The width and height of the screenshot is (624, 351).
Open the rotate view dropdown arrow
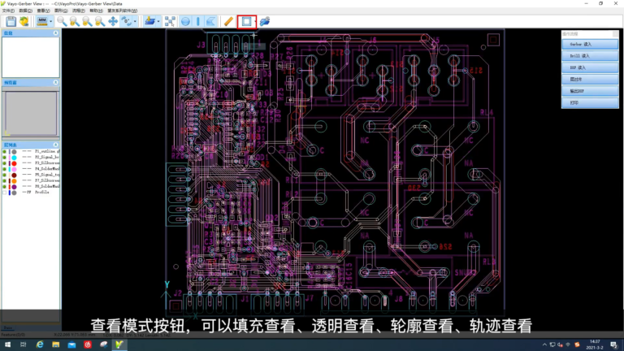[x=136, y=21]
